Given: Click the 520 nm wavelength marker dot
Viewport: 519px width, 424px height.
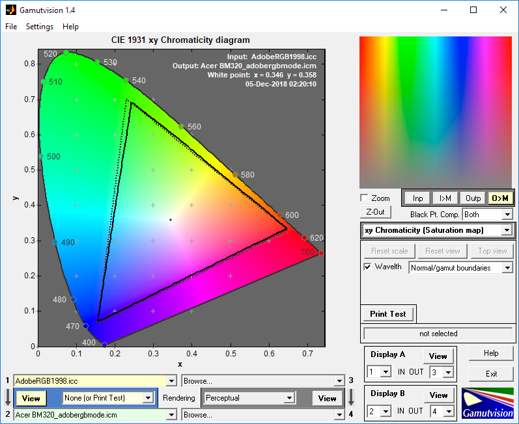Looking at the screenshot, I should (x=66, y=53).
